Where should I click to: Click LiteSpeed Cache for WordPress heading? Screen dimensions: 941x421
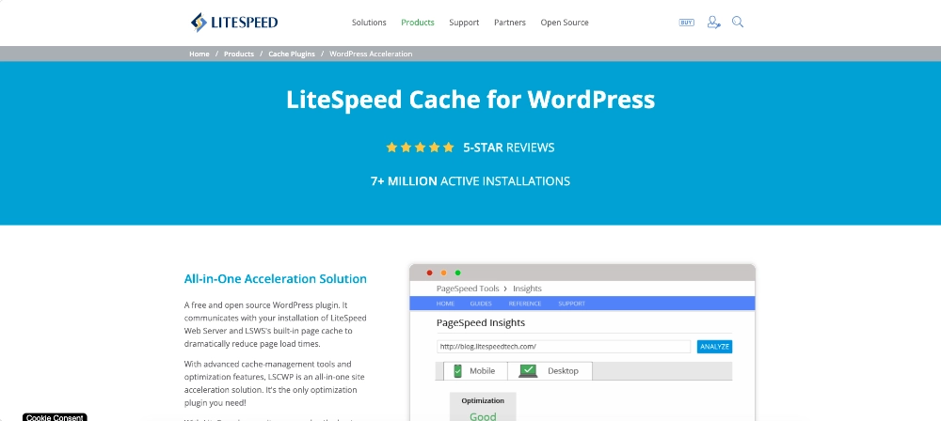[470, 100]
